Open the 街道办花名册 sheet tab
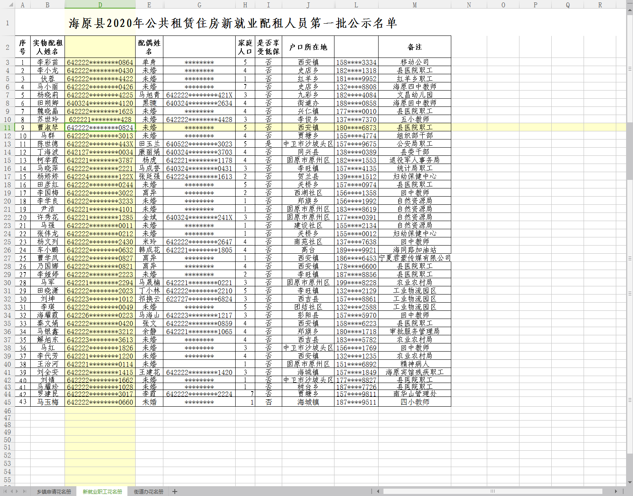The width and height of the screenshot is (633, 496). pyautogui.click(x=149, y=492)
